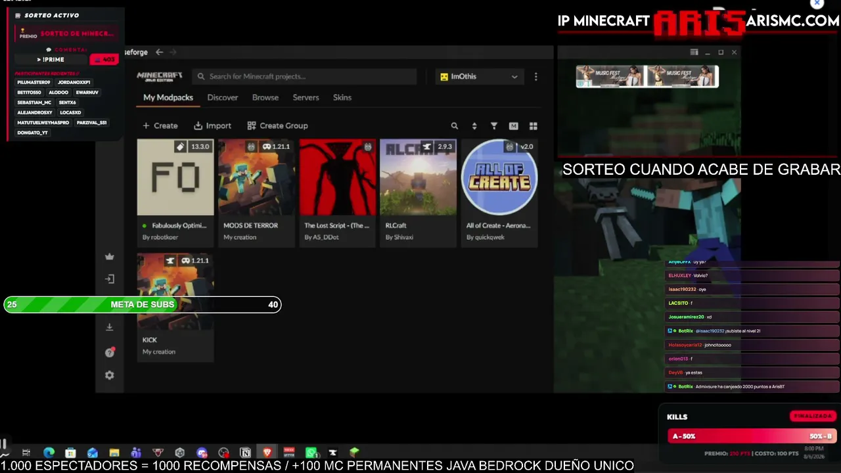
Task: Open the Skins tab
Action: click(342, 97)
